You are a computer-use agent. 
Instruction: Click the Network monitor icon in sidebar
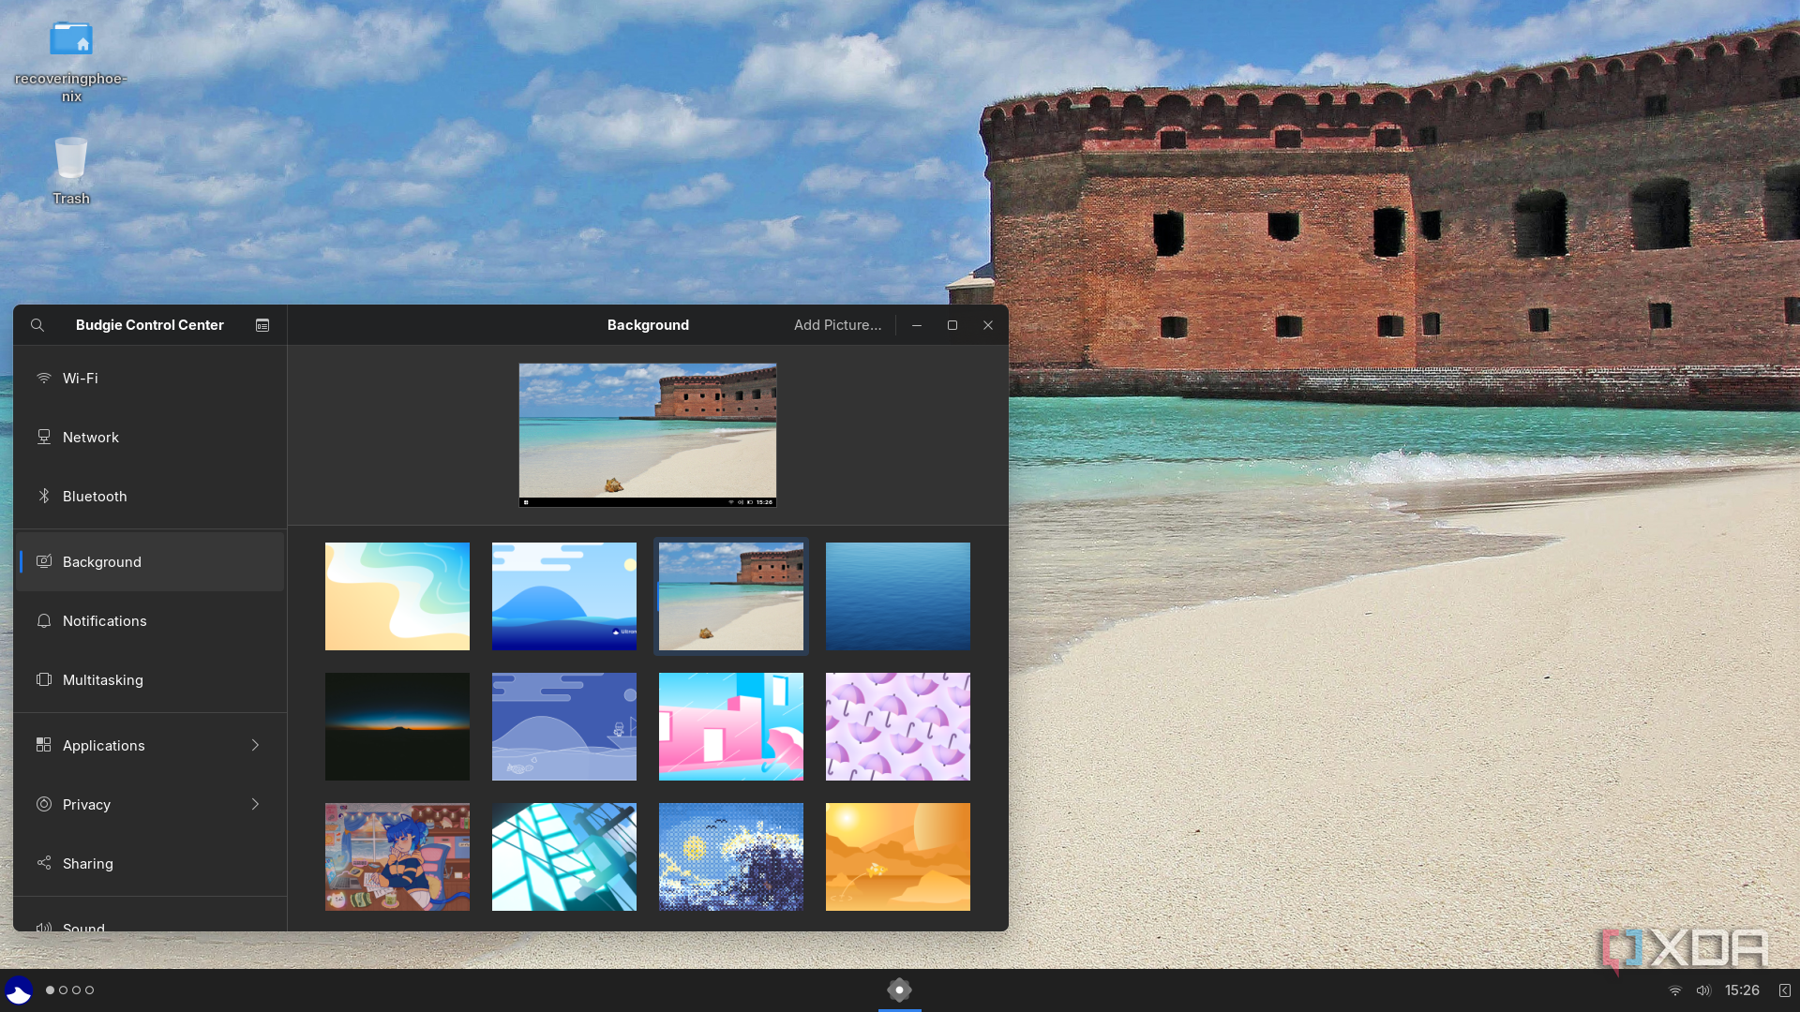pos(44,437)
